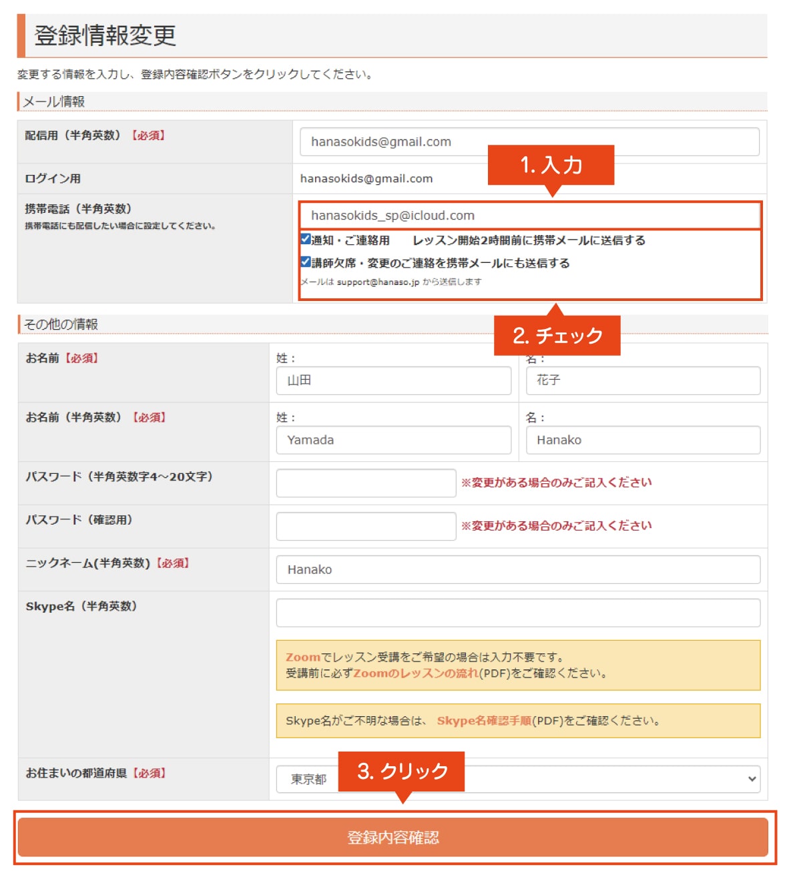Image resolution: width=789 pixels, height=871 pixels.
Task: Click the 名 field containing 花子
Action: [x=642, y=380]
